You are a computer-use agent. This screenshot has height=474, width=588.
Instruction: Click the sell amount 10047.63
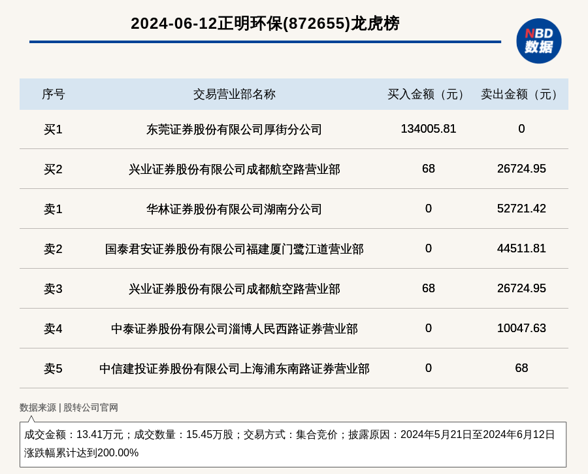(521, 328)
